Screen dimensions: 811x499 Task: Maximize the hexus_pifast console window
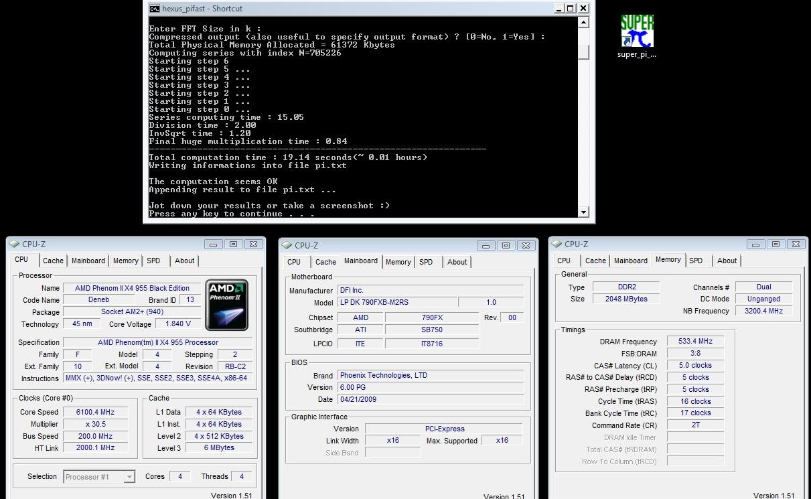570,8
